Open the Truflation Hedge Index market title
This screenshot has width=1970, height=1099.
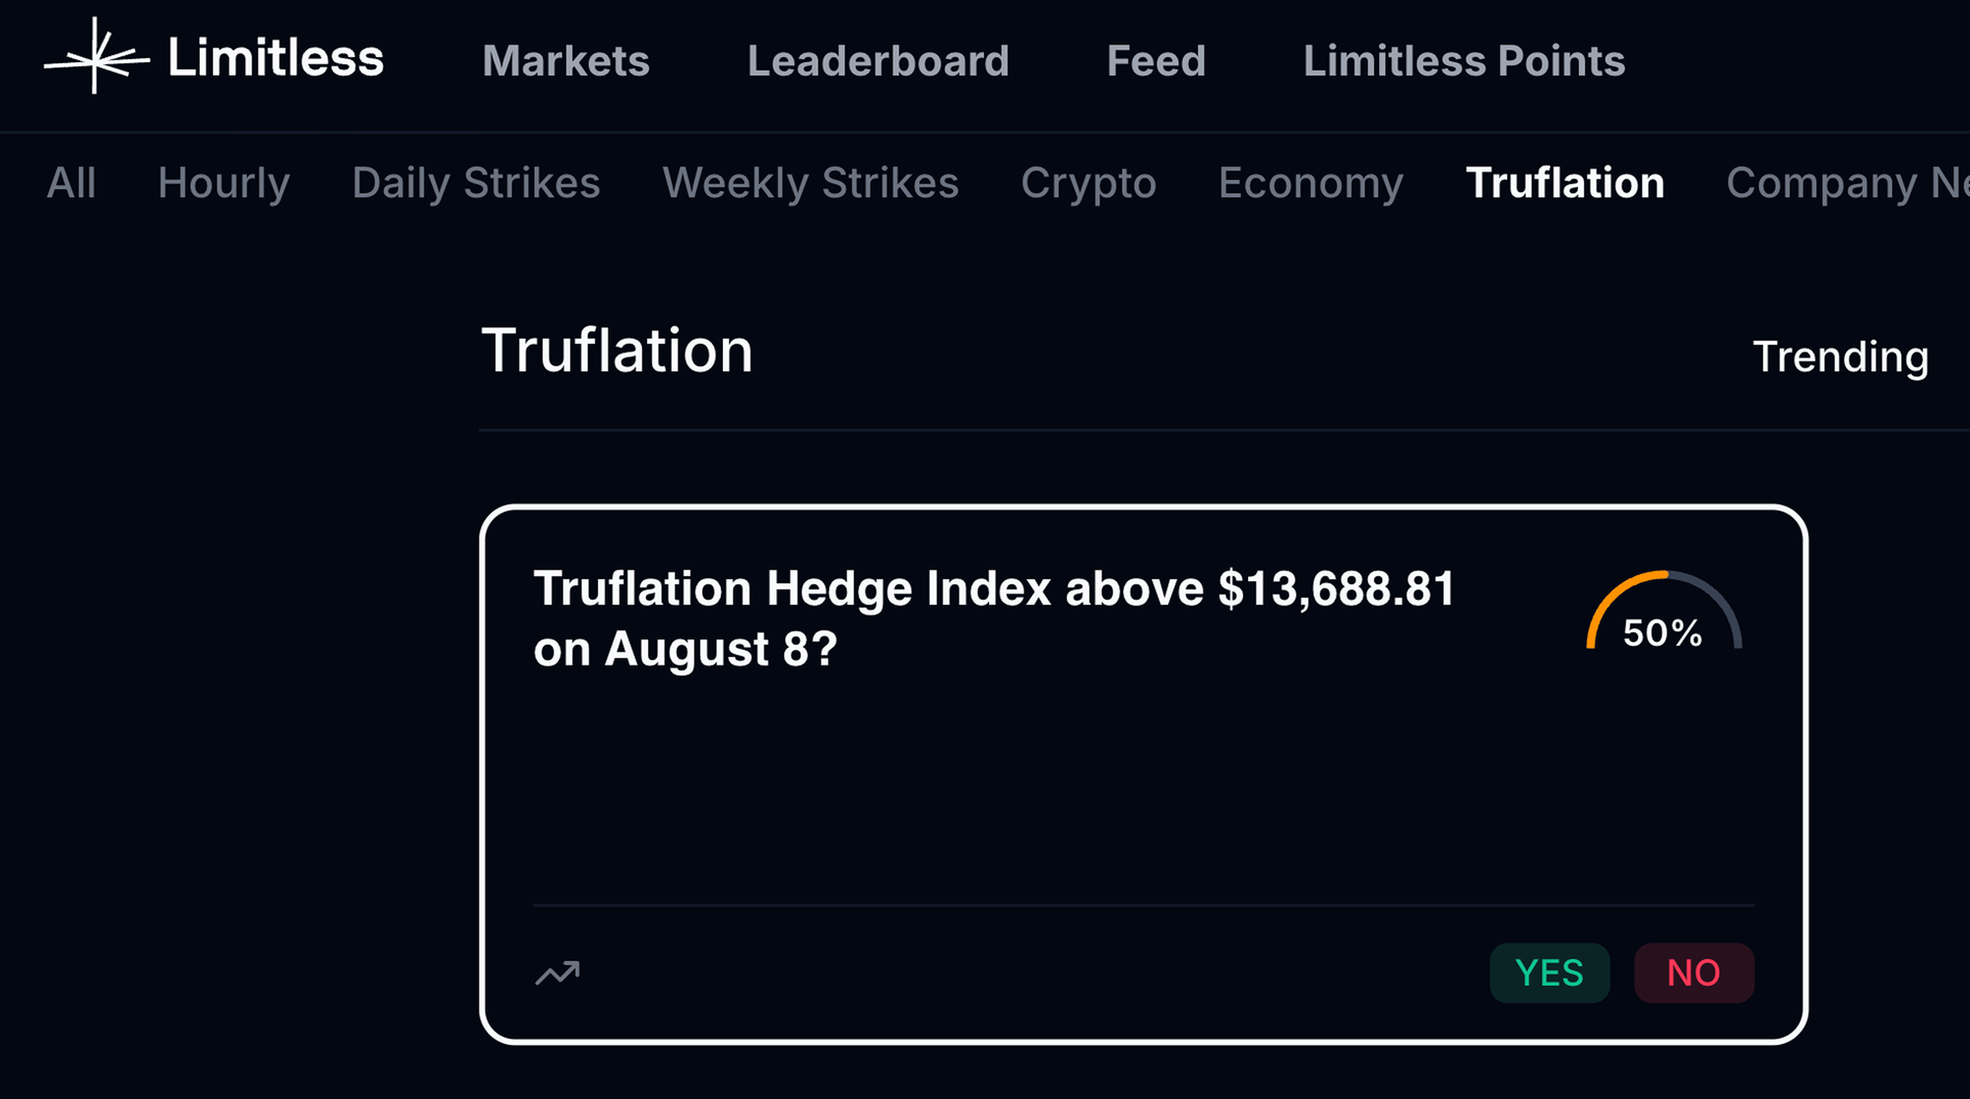(993, 618)
